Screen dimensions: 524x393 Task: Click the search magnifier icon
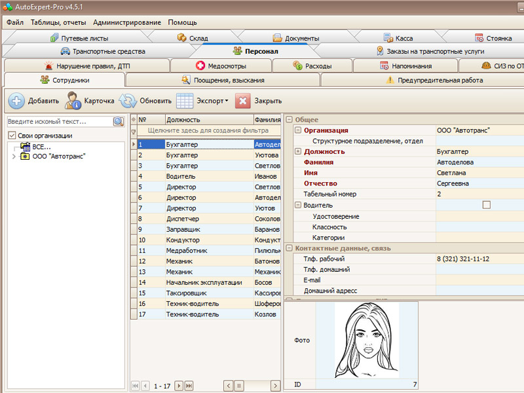click(119, 122)
